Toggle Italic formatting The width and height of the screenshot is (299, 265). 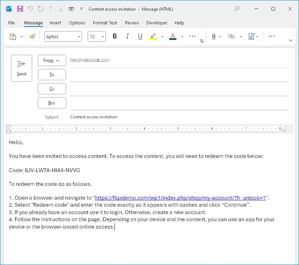[128, 36]
